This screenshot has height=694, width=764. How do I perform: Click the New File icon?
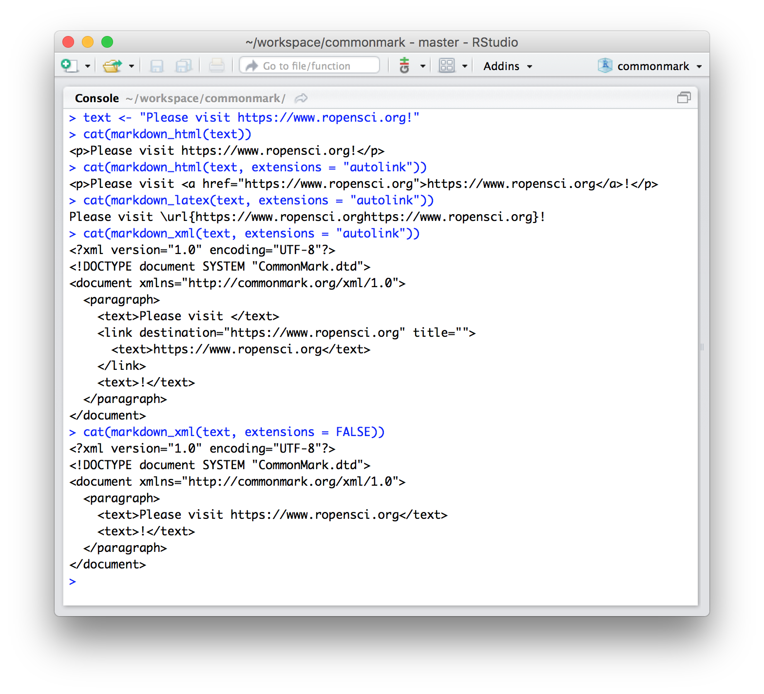pyautogui.click(x=69, y=66)
